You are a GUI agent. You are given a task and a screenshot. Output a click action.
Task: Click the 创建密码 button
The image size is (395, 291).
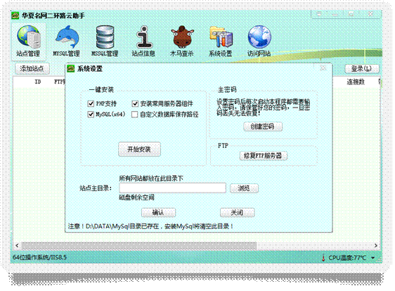[x=263, y=127]
